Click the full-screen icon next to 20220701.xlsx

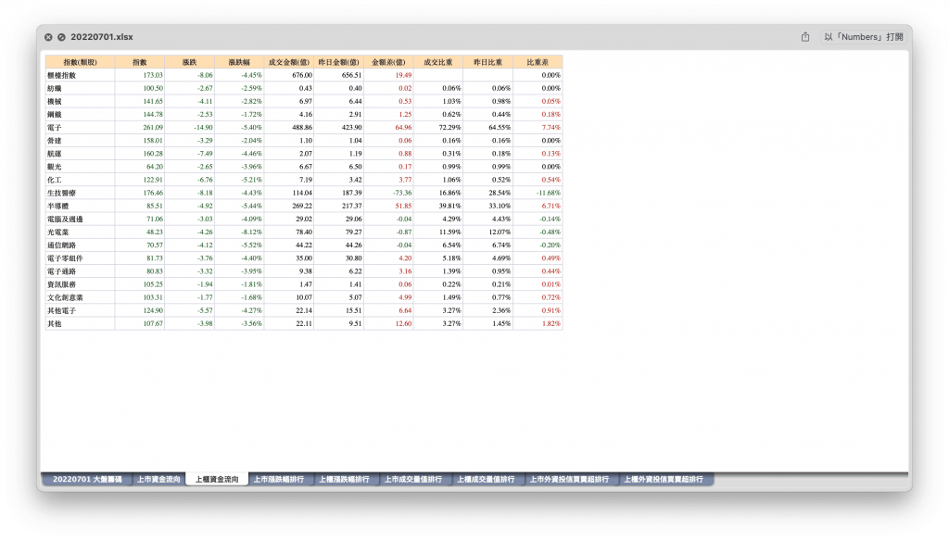pos(62,37)
